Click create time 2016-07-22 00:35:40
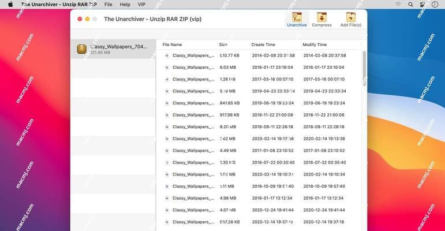The width and height of the screenshot is (445, 231). [x=274, y=162]
